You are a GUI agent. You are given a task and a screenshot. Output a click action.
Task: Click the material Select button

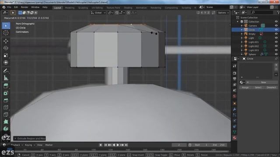coord(258,87)
